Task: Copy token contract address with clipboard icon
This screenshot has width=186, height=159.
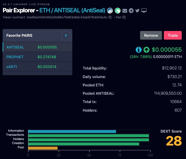Action: [x=110, y=17]
